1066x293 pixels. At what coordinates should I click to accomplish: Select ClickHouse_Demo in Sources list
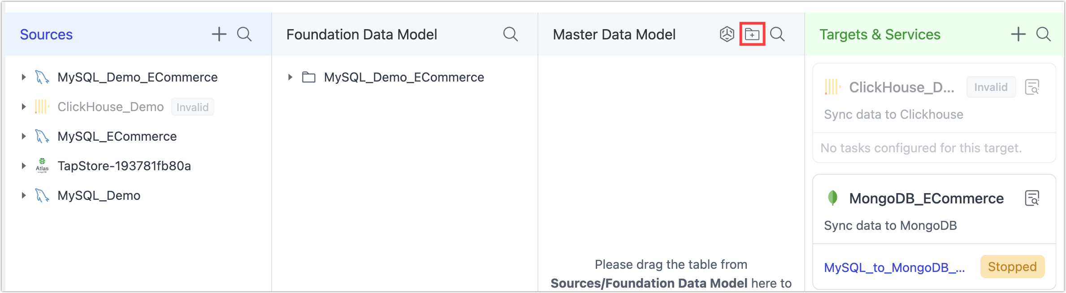click(110, 107)
